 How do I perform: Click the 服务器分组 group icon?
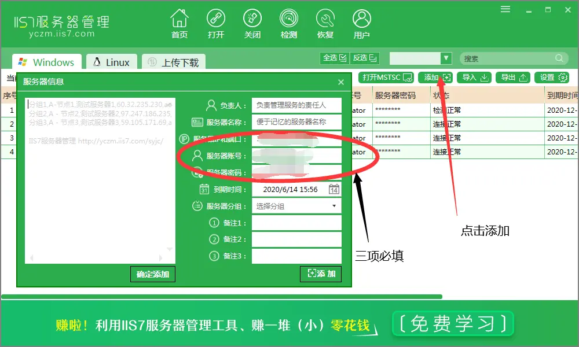click(197, 206)
